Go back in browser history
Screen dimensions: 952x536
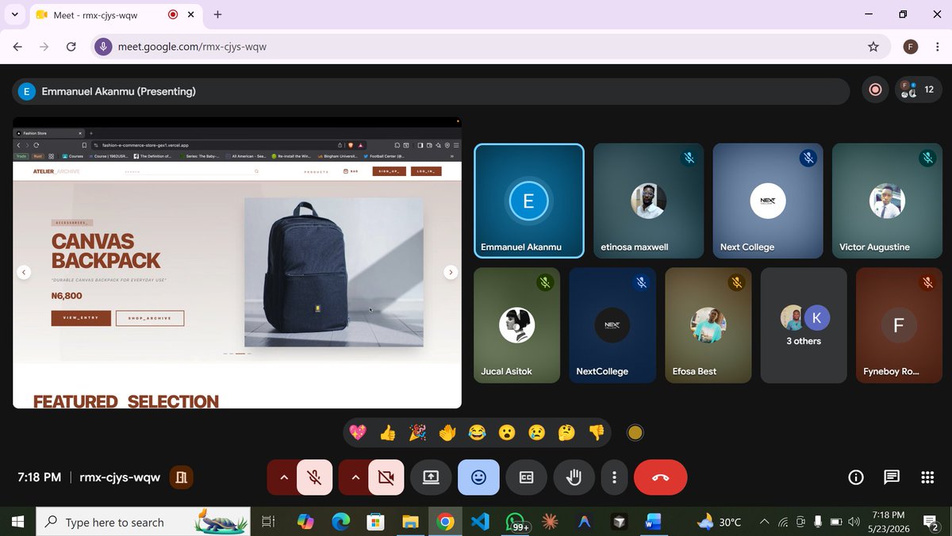click(x=17, y=47)
